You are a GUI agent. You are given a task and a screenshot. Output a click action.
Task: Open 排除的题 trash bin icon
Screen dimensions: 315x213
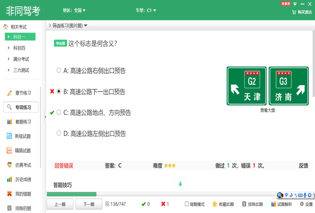click(9, 208)
